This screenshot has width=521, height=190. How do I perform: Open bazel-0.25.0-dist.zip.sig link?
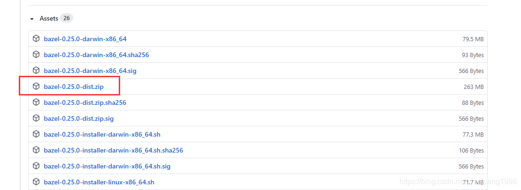(x=79, y=118)
